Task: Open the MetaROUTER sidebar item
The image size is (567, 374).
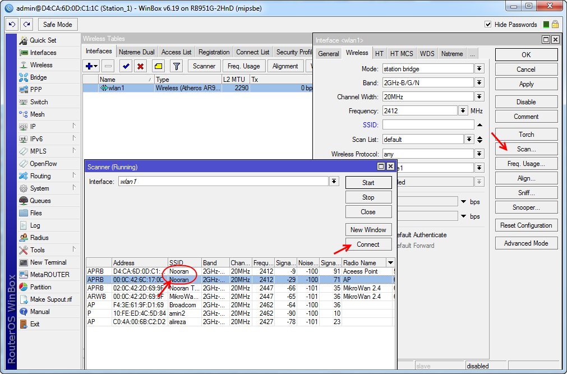Action: (49, 275)
